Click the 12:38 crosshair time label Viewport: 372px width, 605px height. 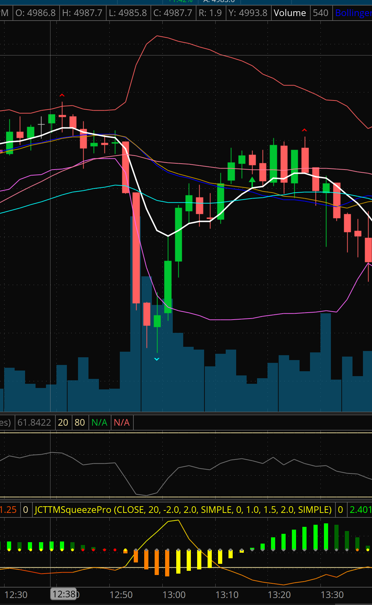pyautogui.click(x=64, y=594)
